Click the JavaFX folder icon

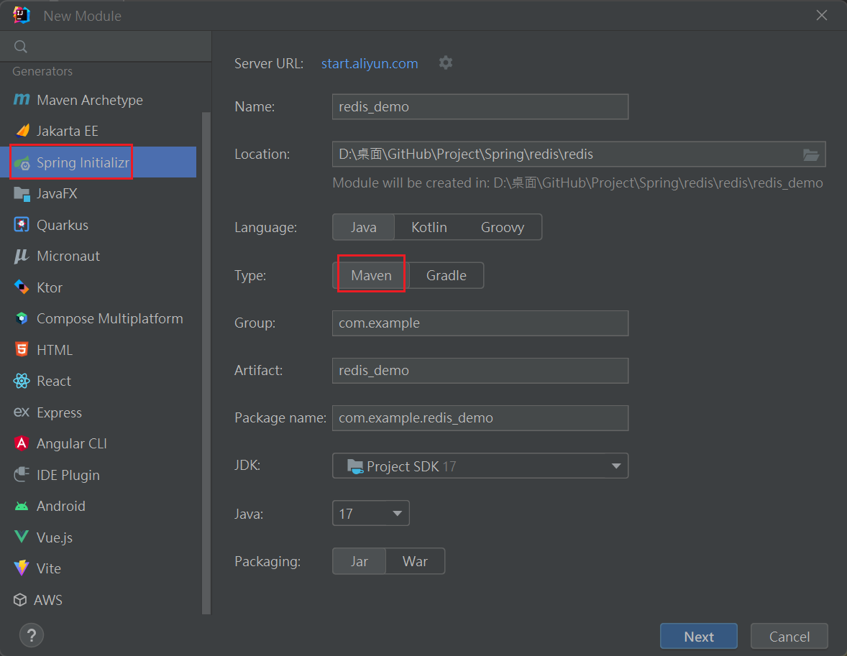tap(22, 194)
